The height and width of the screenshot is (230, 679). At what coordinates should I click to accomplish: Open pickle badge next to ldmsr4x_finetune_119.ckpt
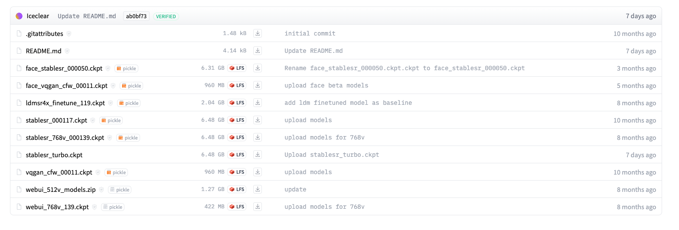point(129,103)
